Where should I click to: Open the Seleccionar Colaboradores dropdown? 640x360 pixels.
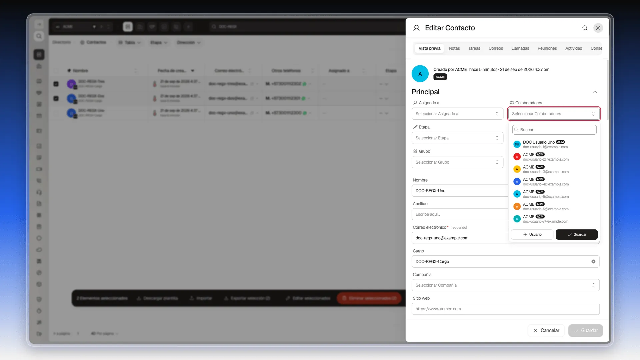click(x=554, y=114)
